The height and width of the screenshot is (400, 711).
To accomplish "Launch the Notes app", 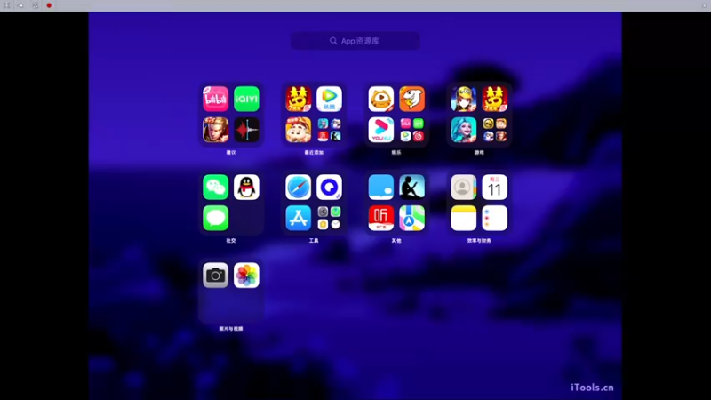I will point(464,218).
